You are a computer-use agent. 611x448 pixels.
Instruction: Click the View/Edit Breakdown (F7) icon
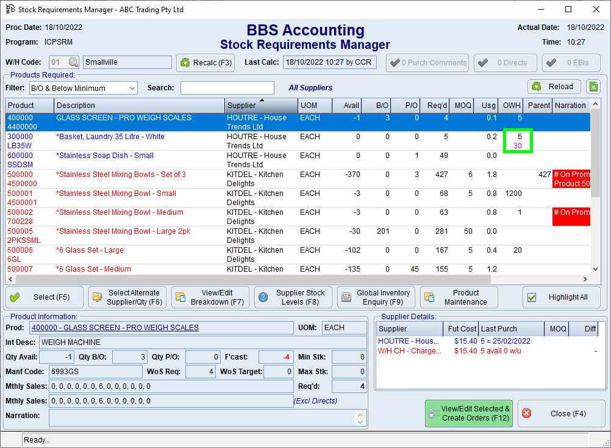(x=180, y=297)
